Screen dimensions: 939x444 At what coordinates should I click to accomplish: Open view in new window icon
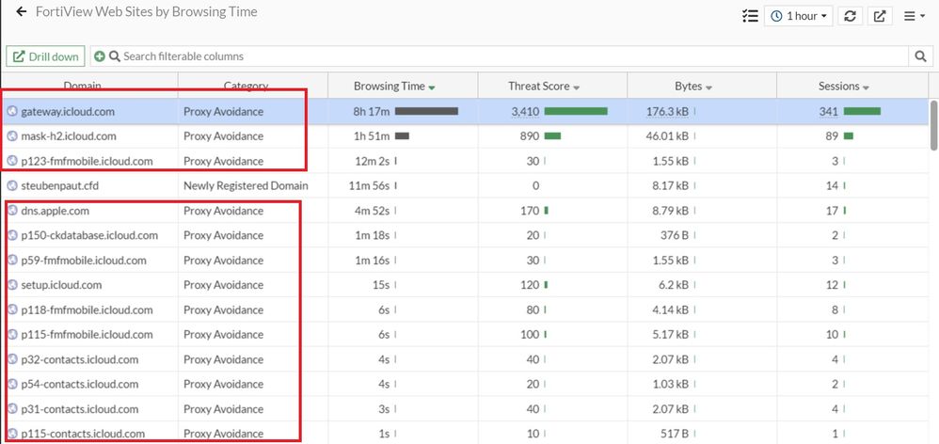(x=880, y=16)
